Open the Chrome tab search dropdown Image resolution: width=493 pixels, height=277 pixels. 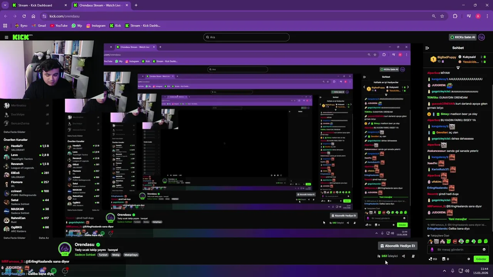click(x=5, y=5)
